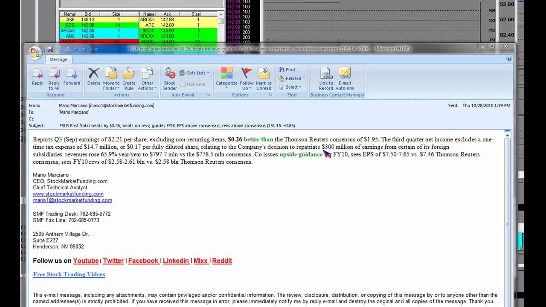Reply to the email
Screen dimensions: 546x307
(x=38, y=77)
